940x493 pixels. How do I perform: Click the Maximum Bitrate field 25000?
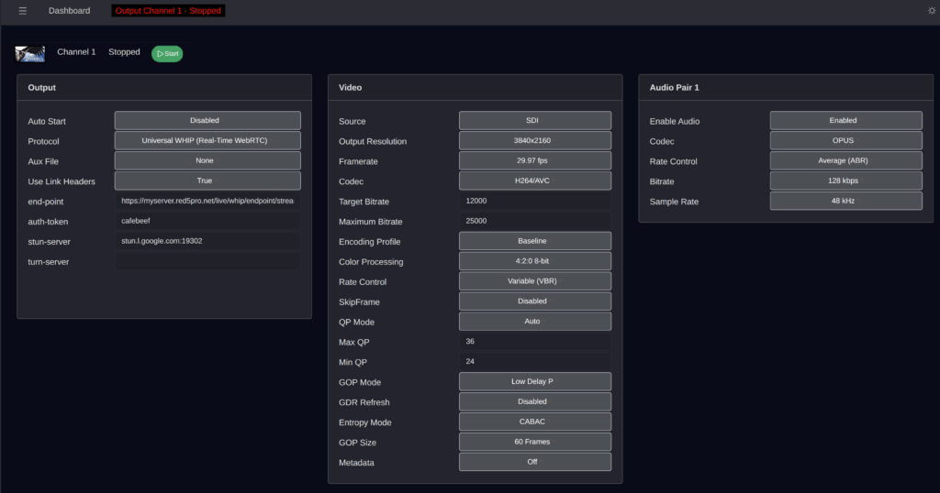[x=535, y=221]
